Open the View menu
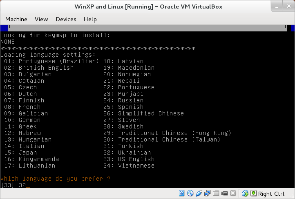Viewport: 295px width, 199px height. click(41, 19)
